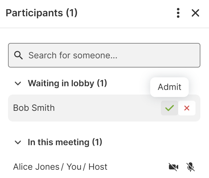Focus the "Search for someone" field
The height and width of the screenshot is (178, 209).
[111, 55]
